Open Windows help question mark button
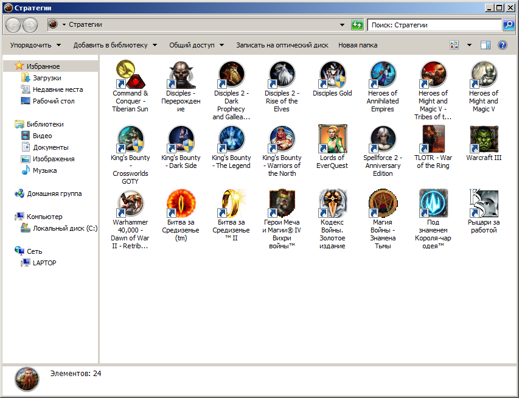The image size is (519, 398). coord(503,45)
